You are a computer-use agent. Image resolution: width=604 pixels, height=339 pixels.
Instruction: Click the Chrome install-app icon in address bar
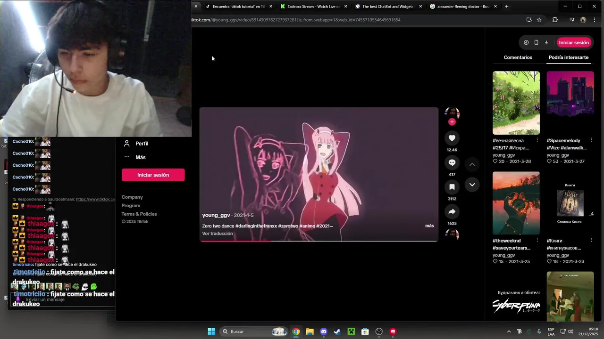[x=529, y=20]
